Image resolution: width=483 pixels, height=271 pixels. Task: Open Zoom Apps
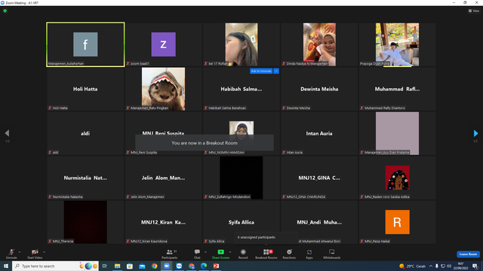click(309, 254)
